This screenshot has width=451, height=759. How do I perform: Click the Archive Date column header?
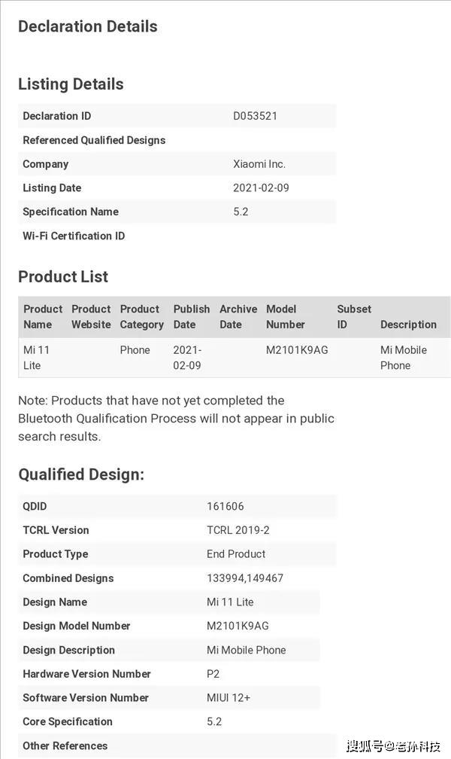click(238, 317)
